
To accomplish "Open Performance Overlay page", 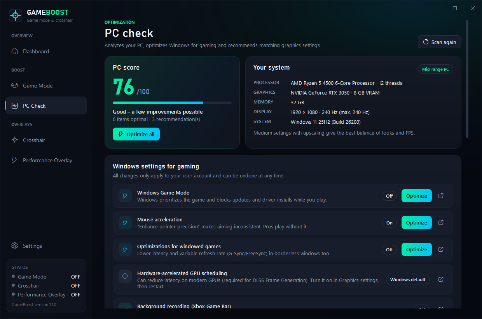I will tap(46, 160).
